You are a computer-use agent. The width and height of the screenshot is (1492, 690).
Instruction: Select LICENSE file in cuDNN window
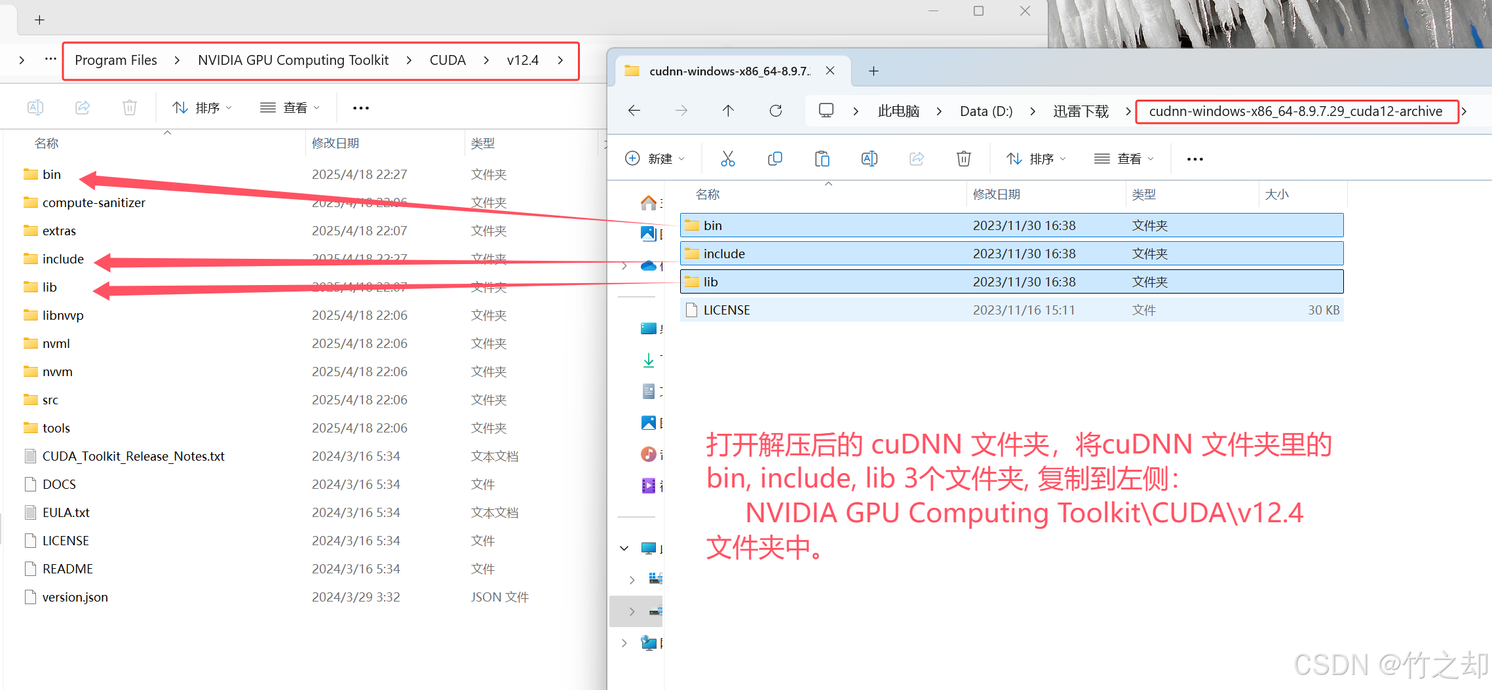pyautogui.click(x=1012, y=310)
